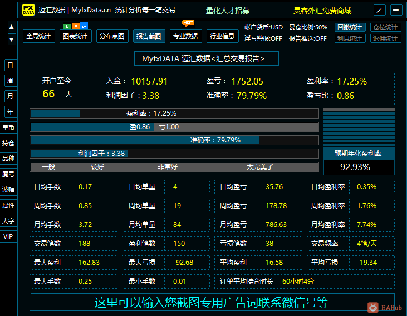Open the 行业信息 tab
The height and width of the screenshot is (316, 407).
click(223, 36)
